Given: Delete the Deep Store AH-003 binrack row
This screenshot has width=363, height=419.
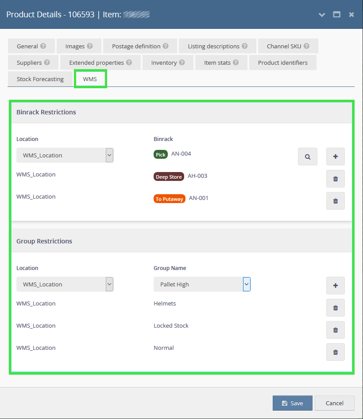Looking at the screenshot, I should tap(335, 179).
